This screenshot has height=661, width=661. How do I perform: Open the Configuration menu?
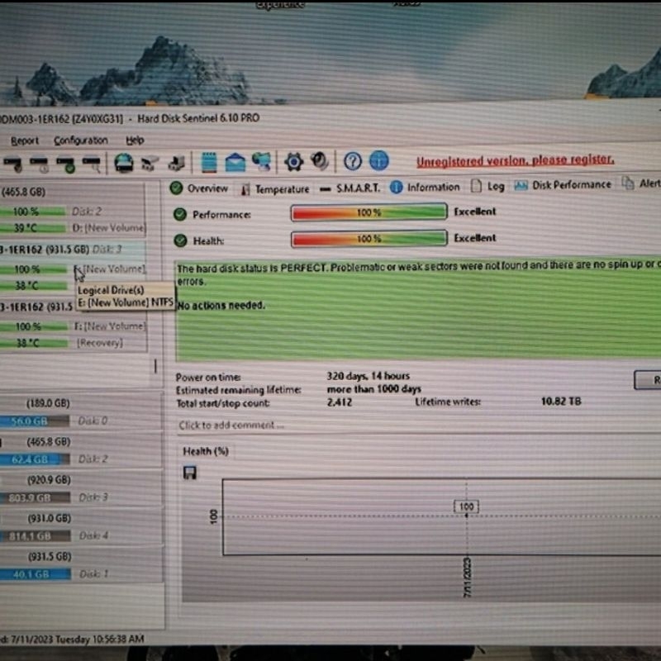tap(81, 140)
